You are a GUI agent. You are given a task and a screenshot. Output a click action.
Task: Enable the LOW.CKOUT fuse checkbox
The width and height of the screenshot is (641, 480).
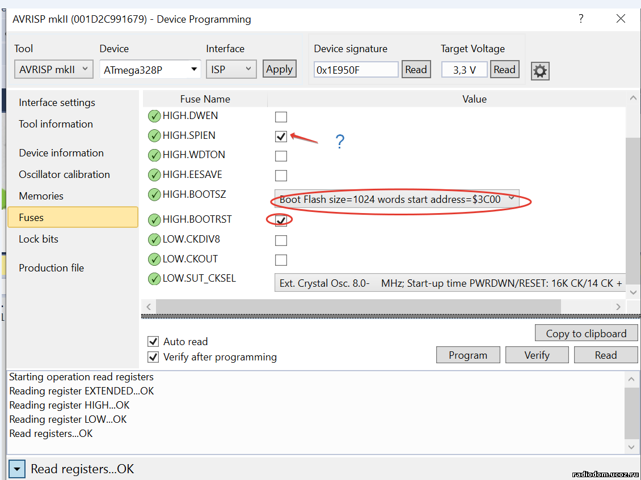click(281, 260)
